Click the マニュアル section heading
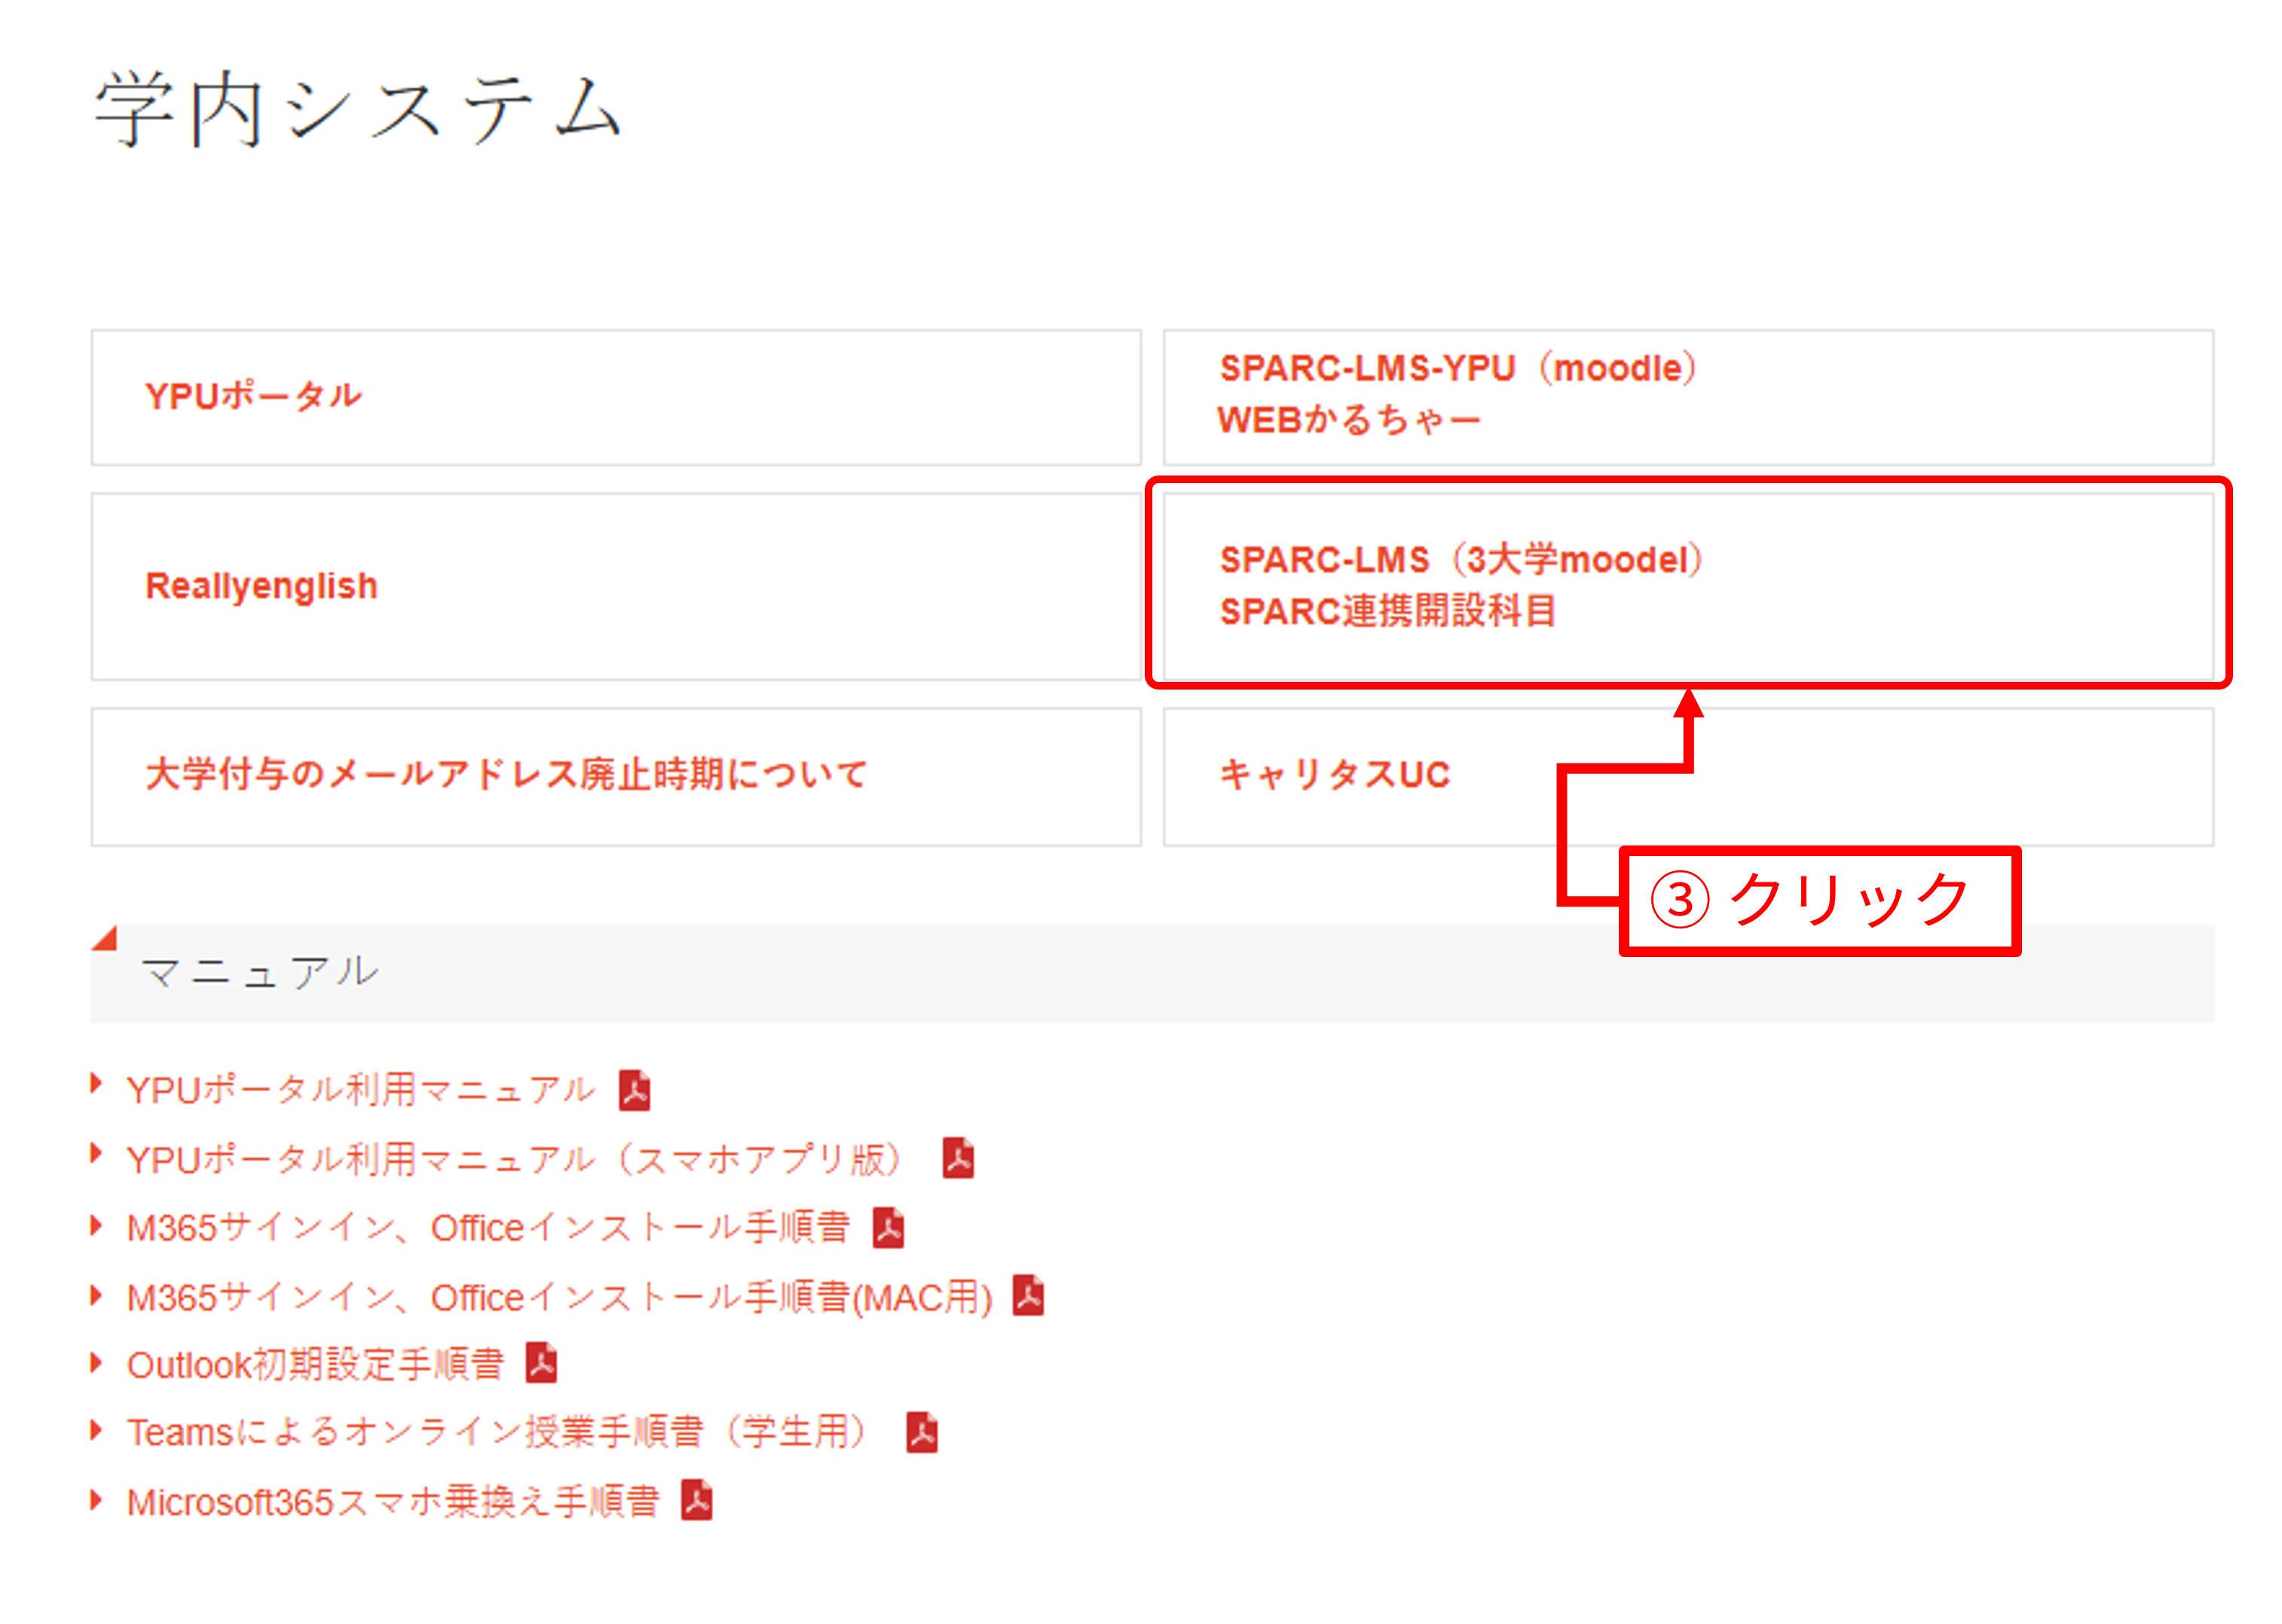This screenshot has height=1624, width=2282. click(259, 972)
